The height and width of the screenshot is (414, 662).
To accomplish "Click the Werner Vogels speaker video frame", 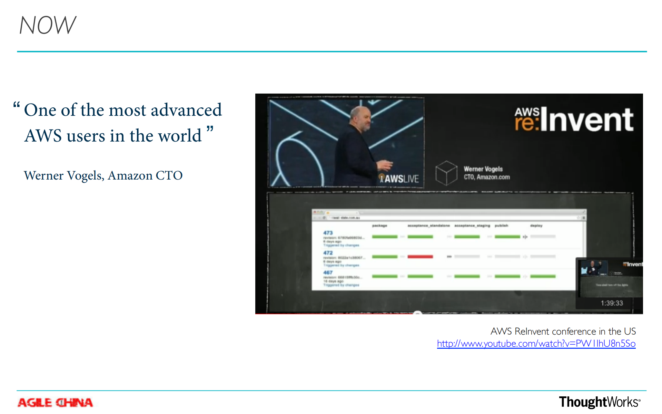I will tap(346, 142).
